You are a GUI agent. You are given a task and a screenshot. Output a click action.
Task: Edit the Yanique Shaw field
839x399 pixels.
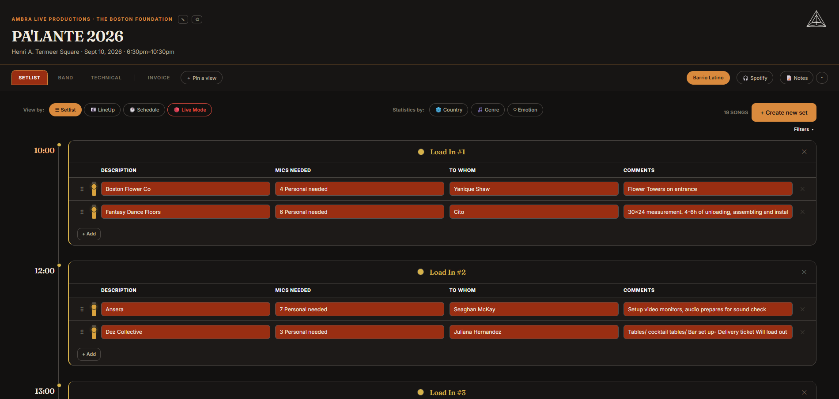tap(533, 189)
